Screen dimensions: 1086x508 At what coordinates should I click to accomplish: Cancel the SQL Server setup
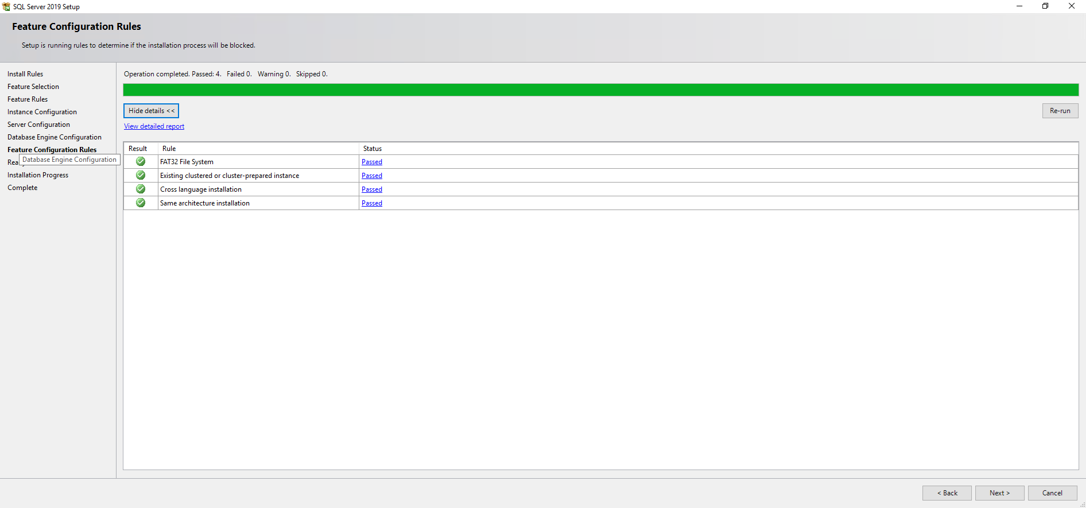(x=1052, y=493)
